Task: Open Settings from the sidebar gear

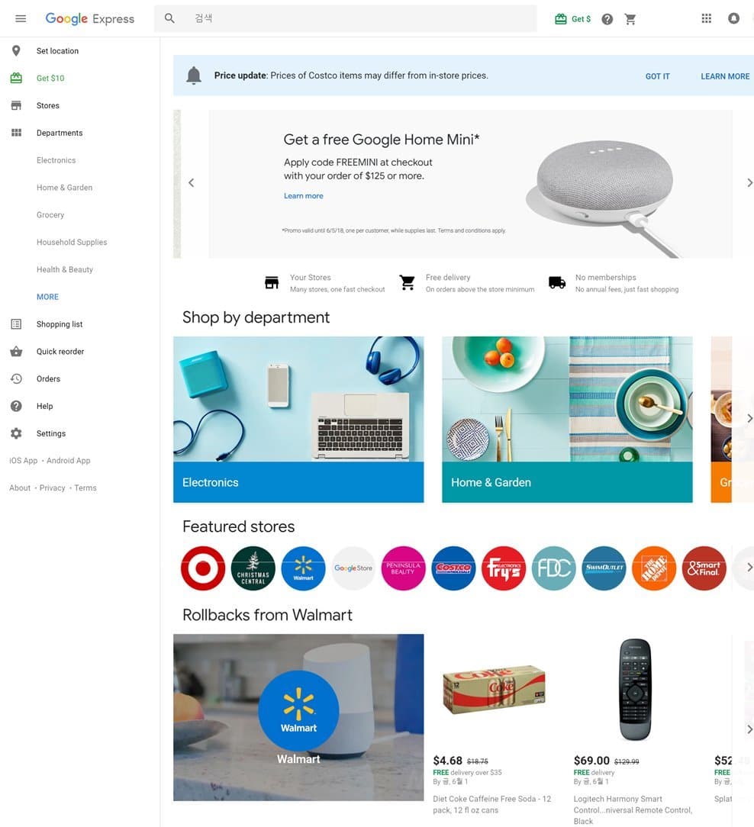Action: pos(15,433)
